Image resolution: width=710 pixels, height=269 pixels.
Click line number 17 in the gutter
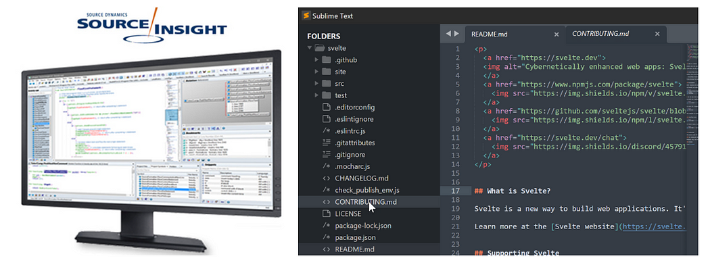[456, 191]
